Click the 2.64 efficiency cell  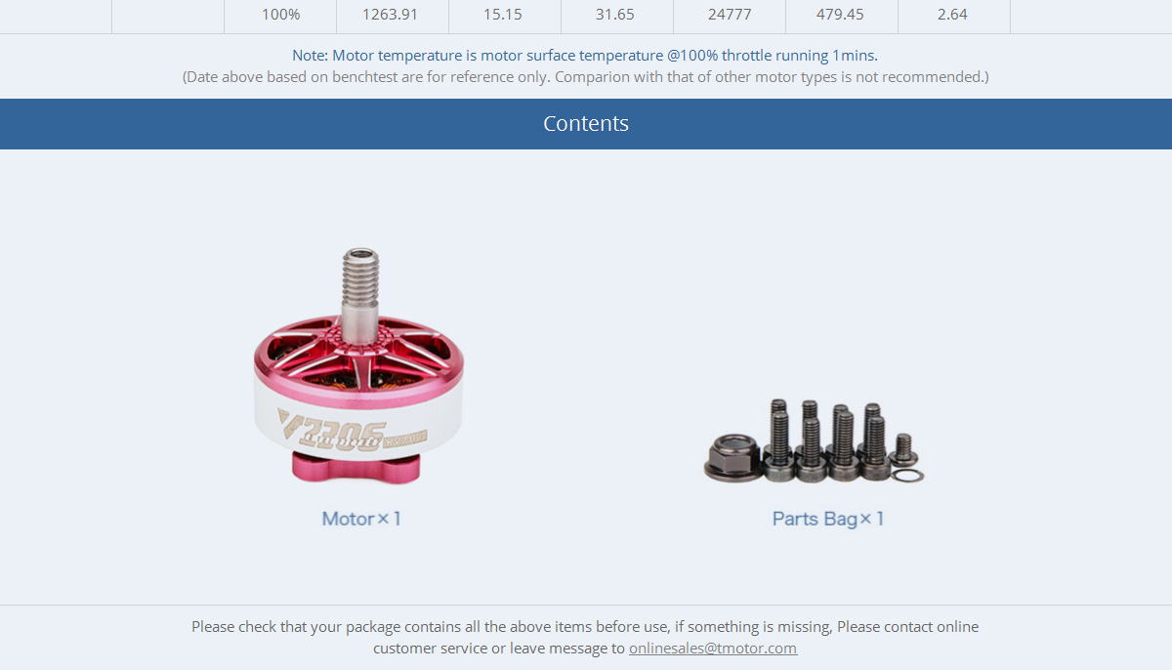click(x=954, y=16)
